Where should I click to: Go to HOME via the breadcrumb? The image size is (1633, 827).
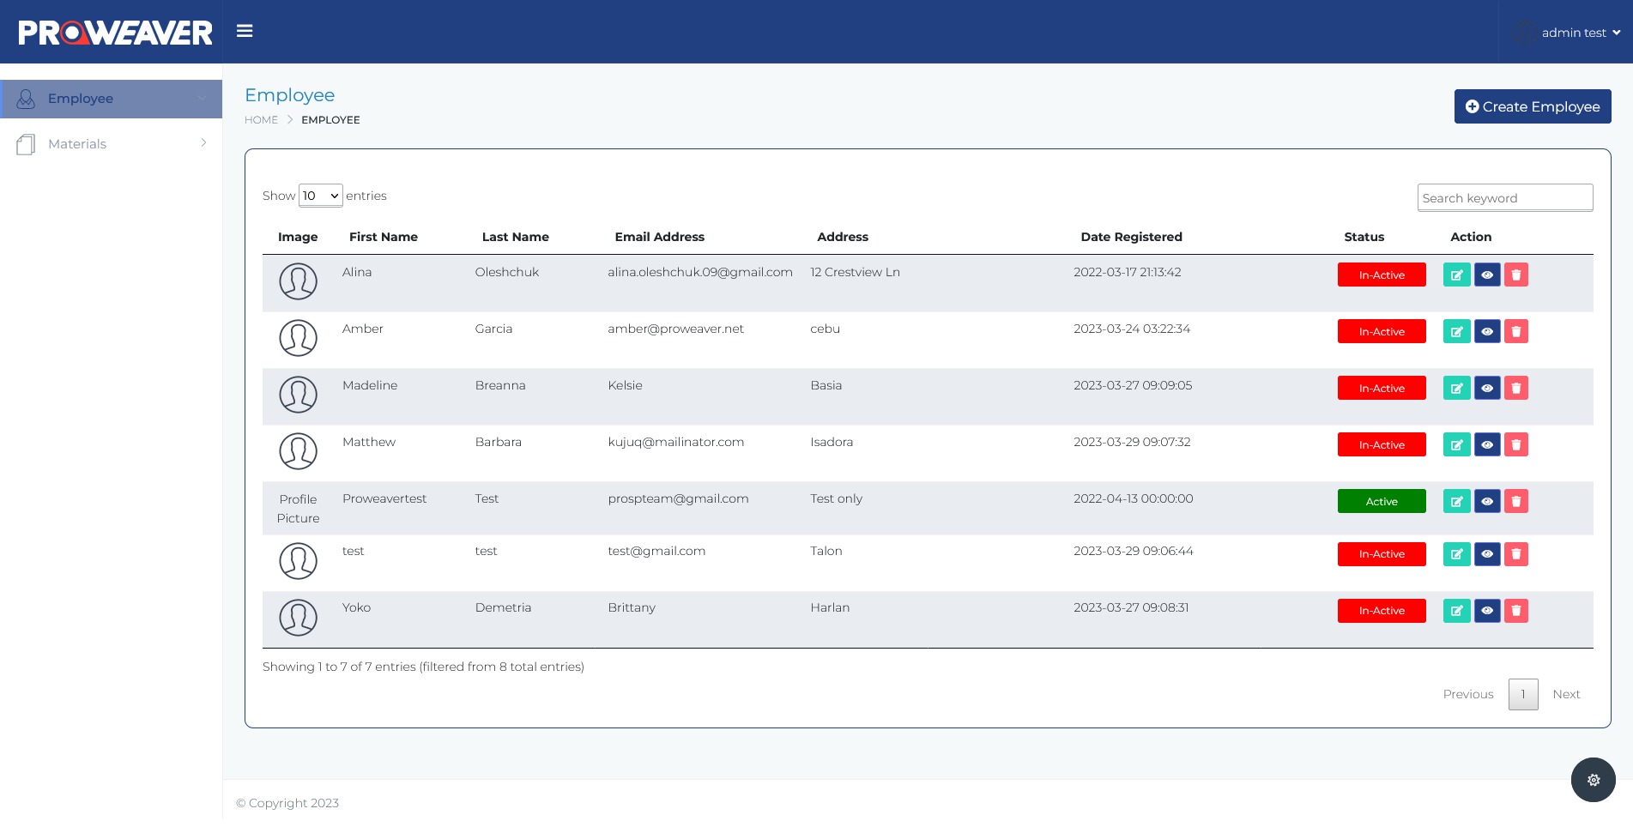click(x=262, y=119)
